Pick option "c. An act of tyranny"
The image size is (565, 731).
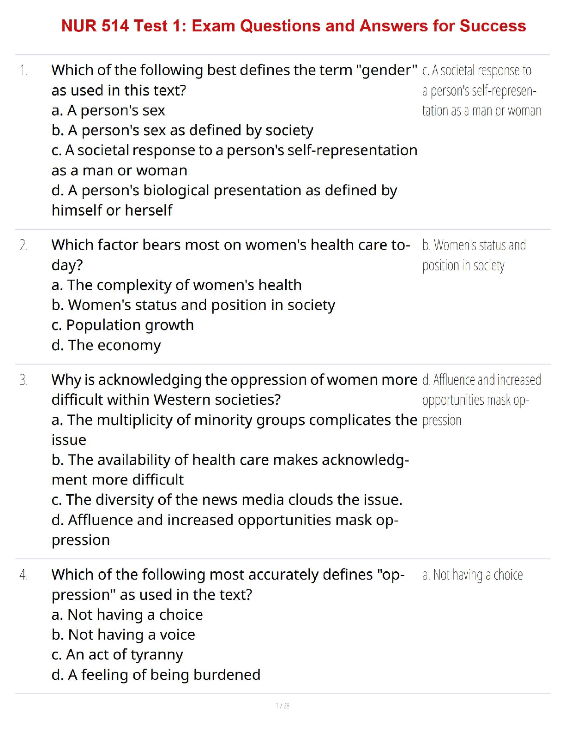[x=117, y=654]
